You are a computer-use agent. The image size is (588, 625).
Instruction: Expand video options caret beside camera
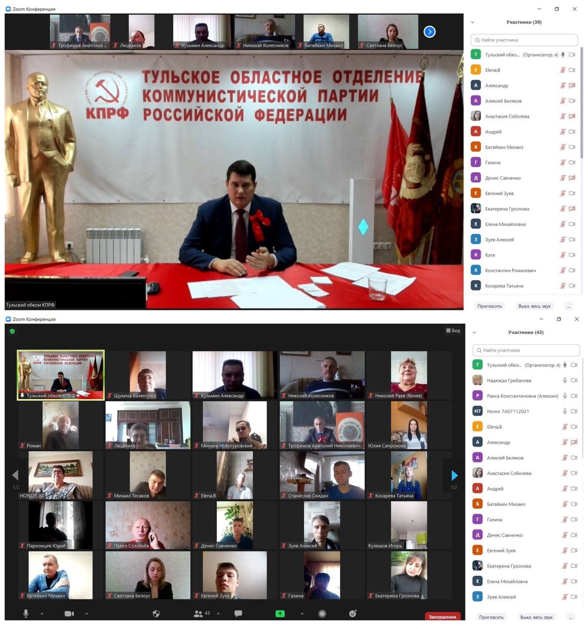click(x=87, y=614)
